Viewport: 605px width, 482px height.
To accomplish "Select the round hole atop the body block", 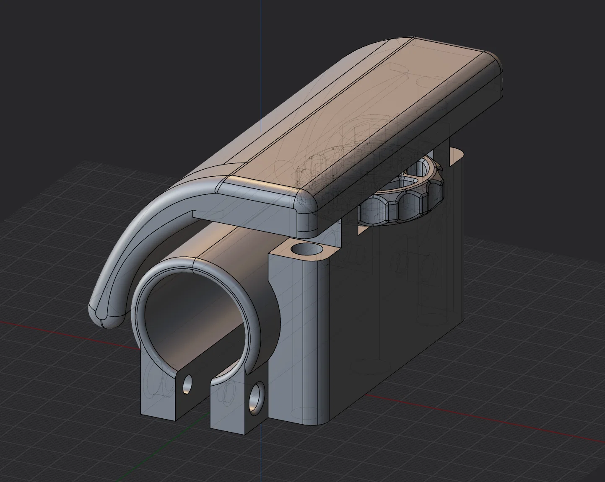I will tap(307, 250).
